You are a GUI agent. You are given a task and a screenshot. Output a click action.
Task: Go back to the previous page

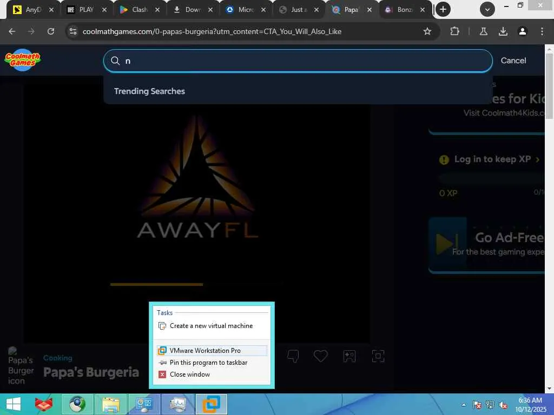(x=12, y=31)
